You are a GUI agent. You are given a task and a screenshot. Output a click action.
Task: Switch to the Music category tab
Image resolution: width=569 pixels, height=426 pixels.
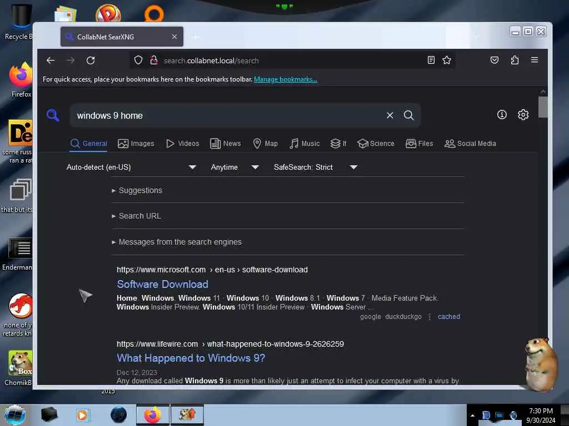click(x=305, y=144)
